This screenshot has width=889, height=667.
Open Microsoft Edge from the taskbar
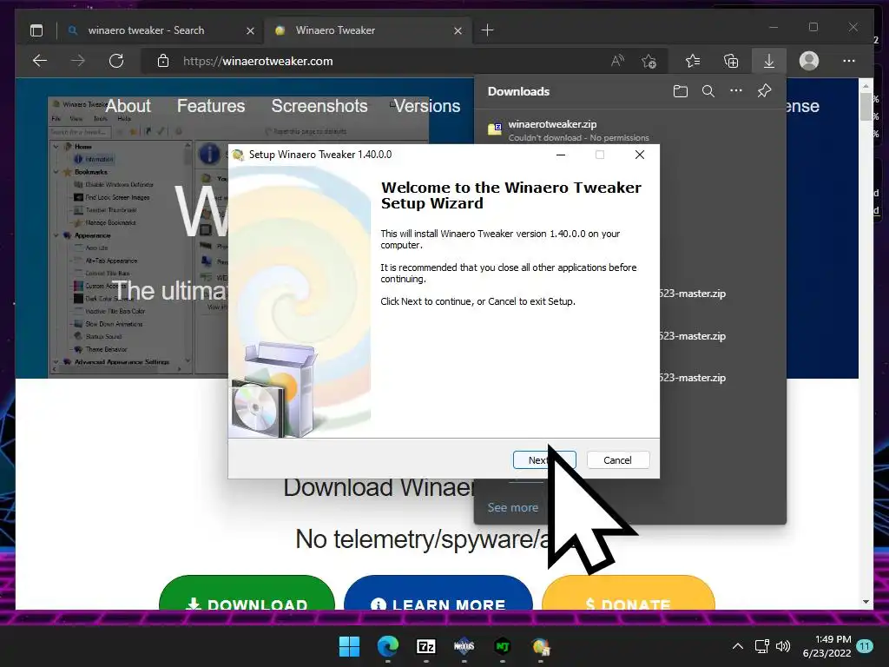388,646
